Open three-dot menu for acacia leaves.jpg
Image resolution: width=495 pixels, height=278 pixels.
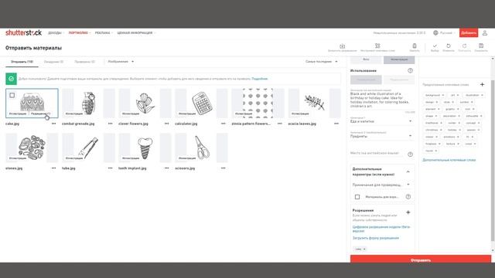tap(336, 124)
